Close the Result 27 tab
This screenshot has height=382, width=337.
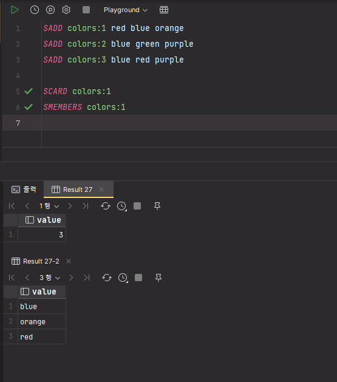click(101, 189)
